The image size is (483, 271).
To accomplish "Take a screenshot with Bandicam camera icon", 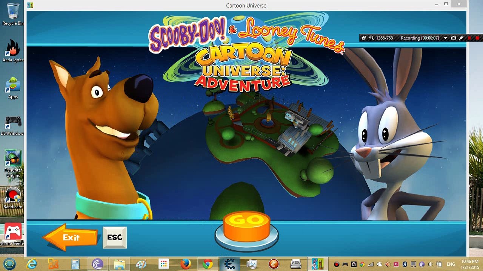I will click(x=454, y=38).
